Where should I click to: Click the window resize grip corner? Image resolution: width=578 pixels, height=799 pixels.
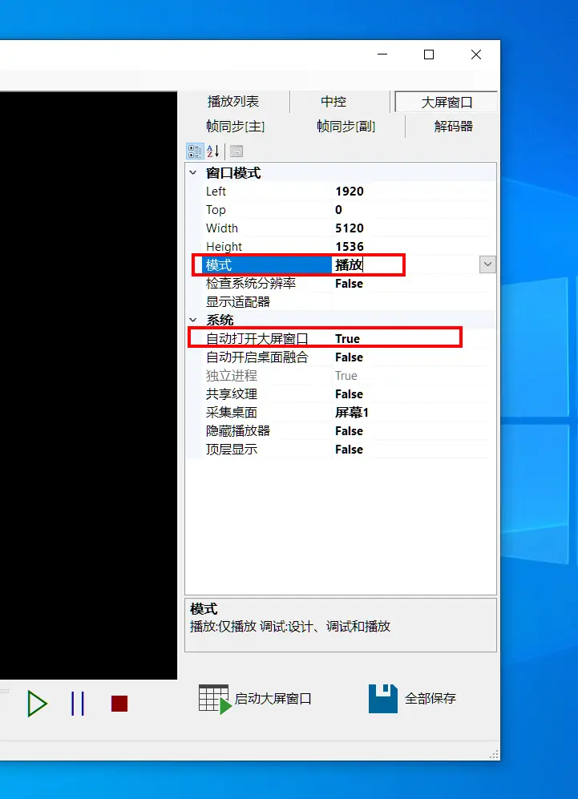[494, 755]
